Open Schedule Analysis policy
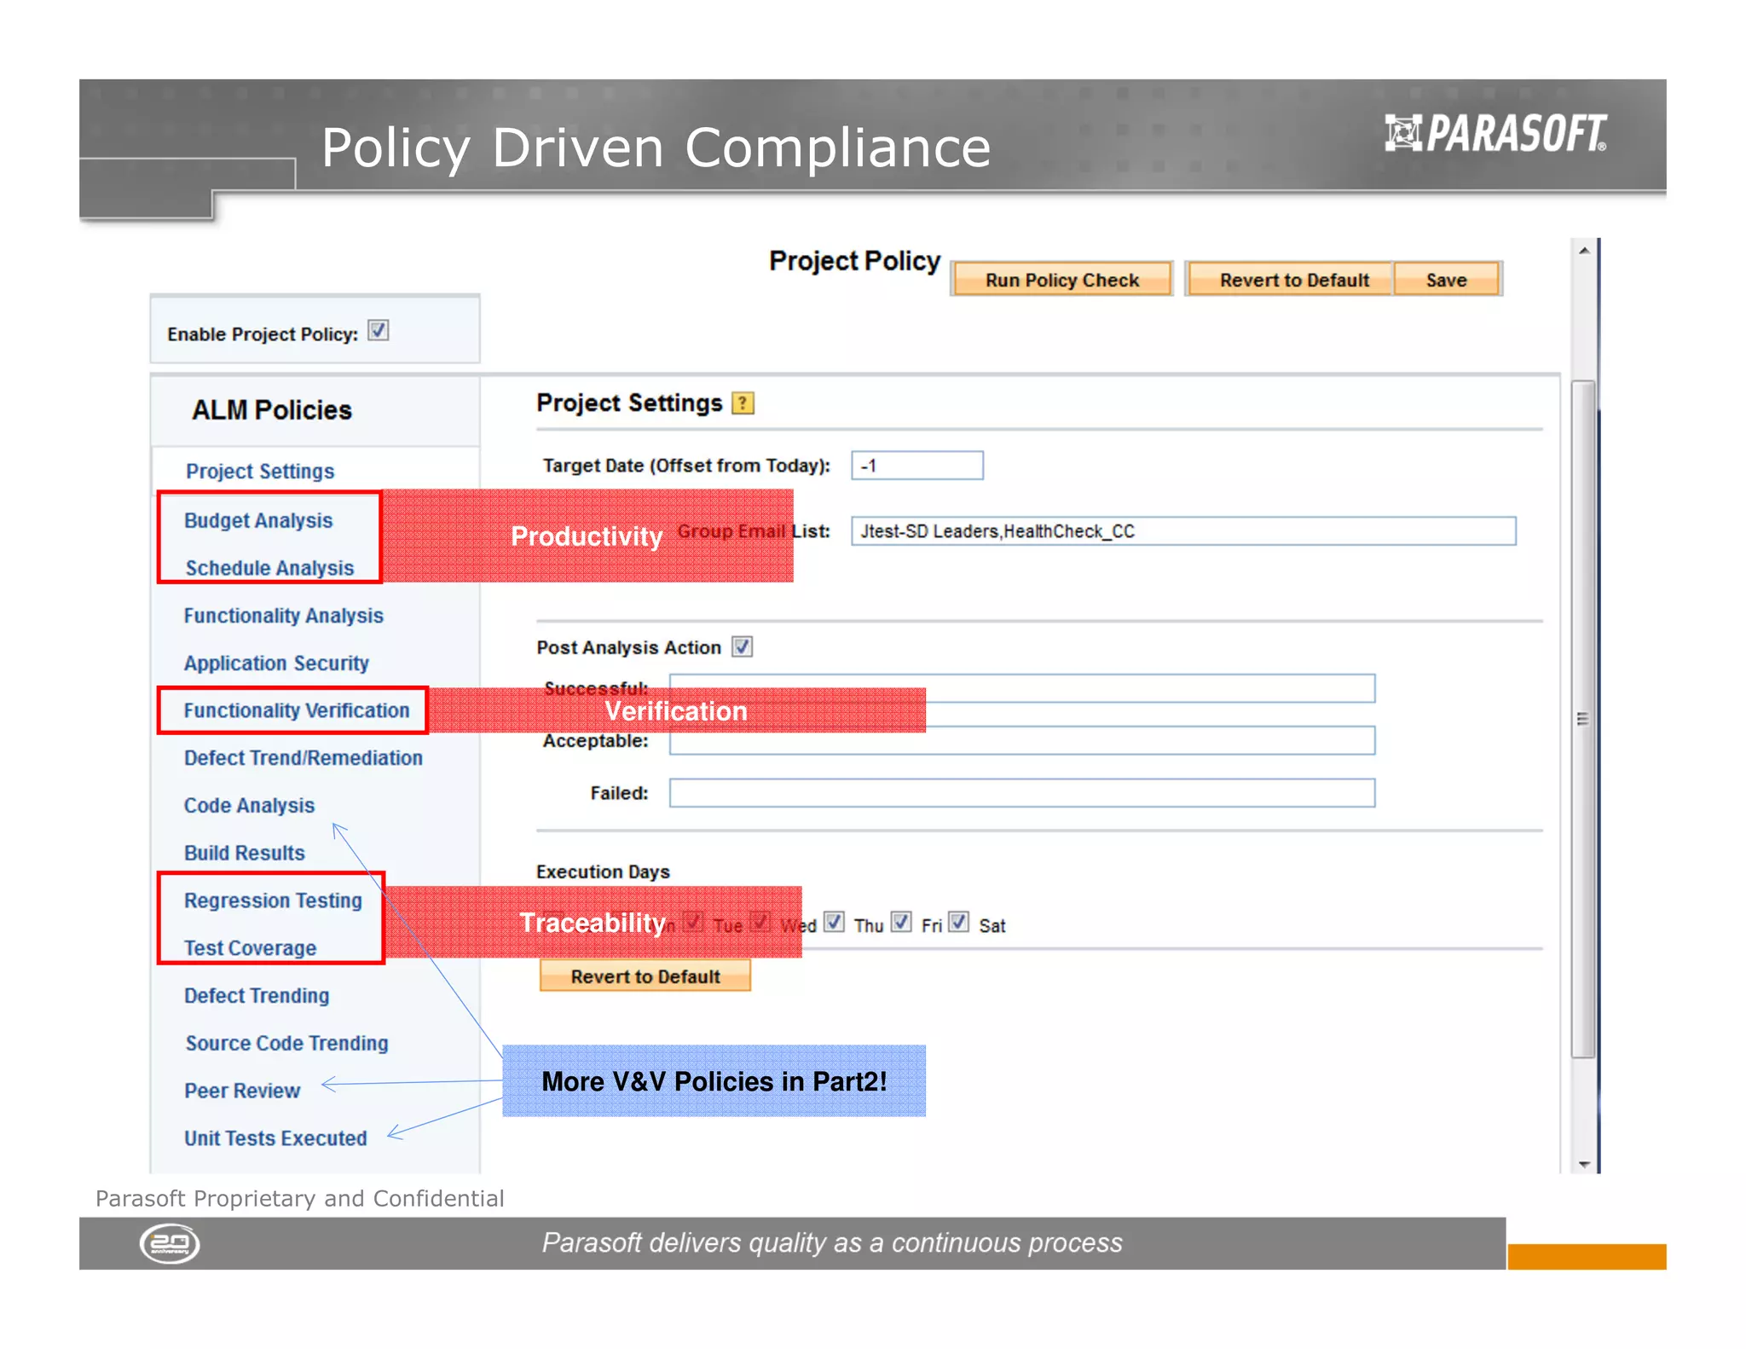Image resolution: width=1746 pixels, height=1349 pixels. [x=269, y=568]
